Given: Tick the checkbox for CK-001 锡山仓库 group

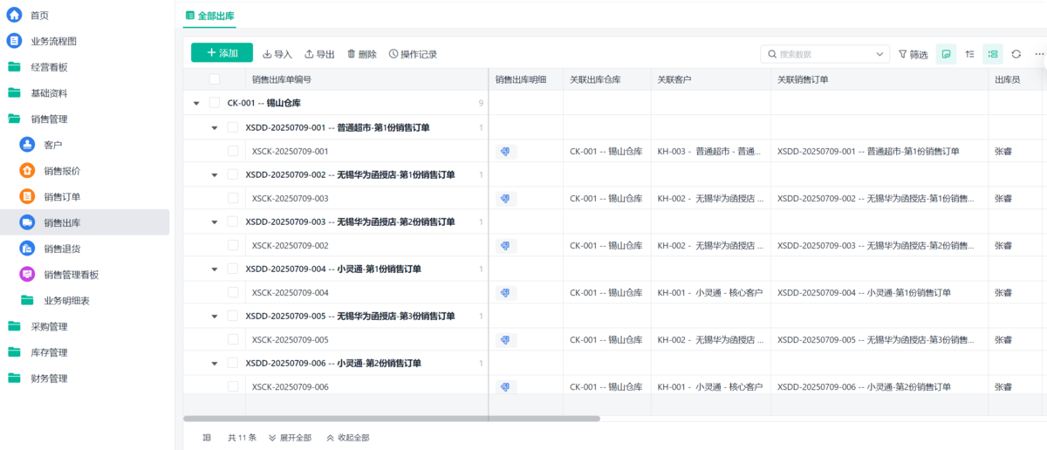Looking at the screenshot, I should pyautogui.click(x=215, y=103).
